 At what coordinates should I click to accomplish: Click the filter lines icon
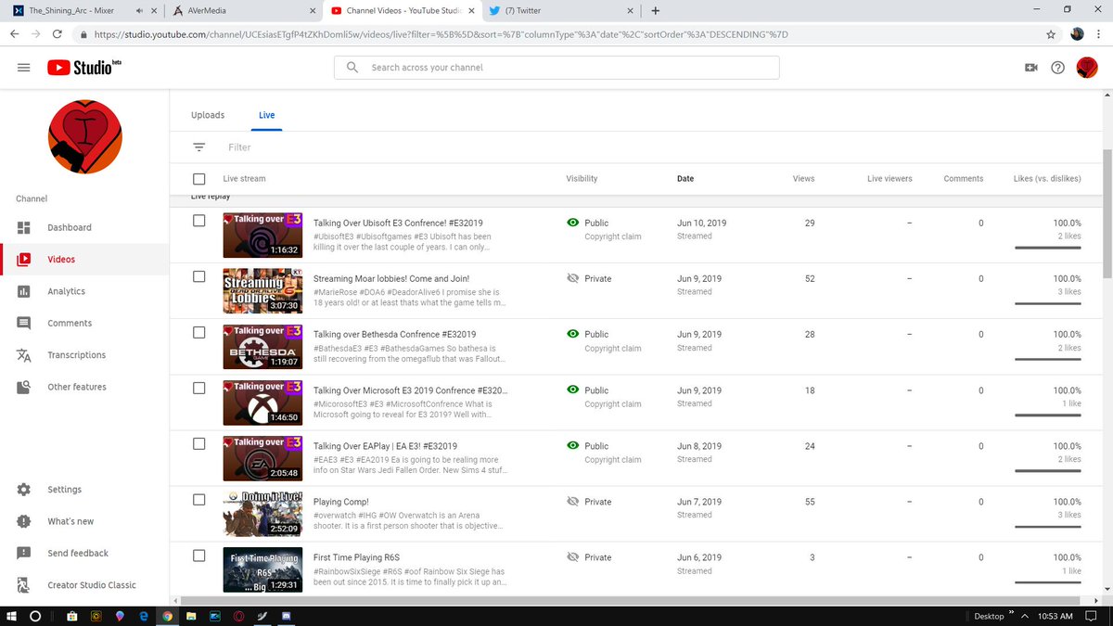tap(198, 147)
